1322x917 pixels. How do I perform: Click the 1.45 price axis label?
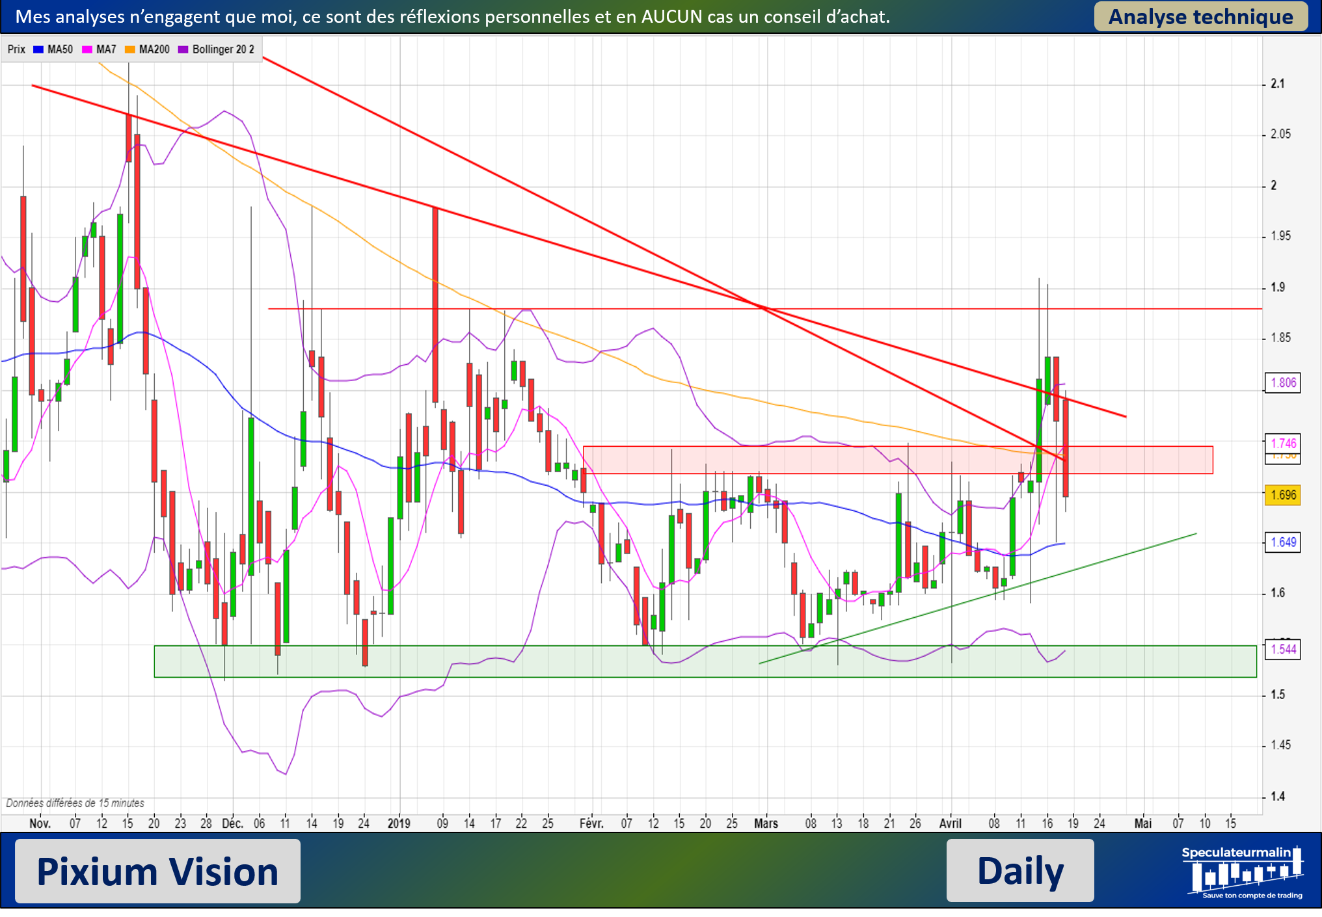1280,745
